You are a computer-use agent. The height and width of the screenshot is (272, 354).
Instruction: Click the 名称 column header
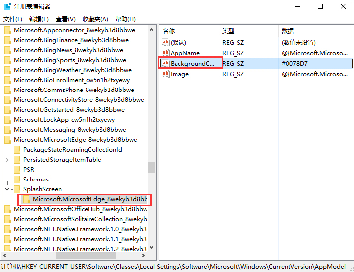[169, 31]
